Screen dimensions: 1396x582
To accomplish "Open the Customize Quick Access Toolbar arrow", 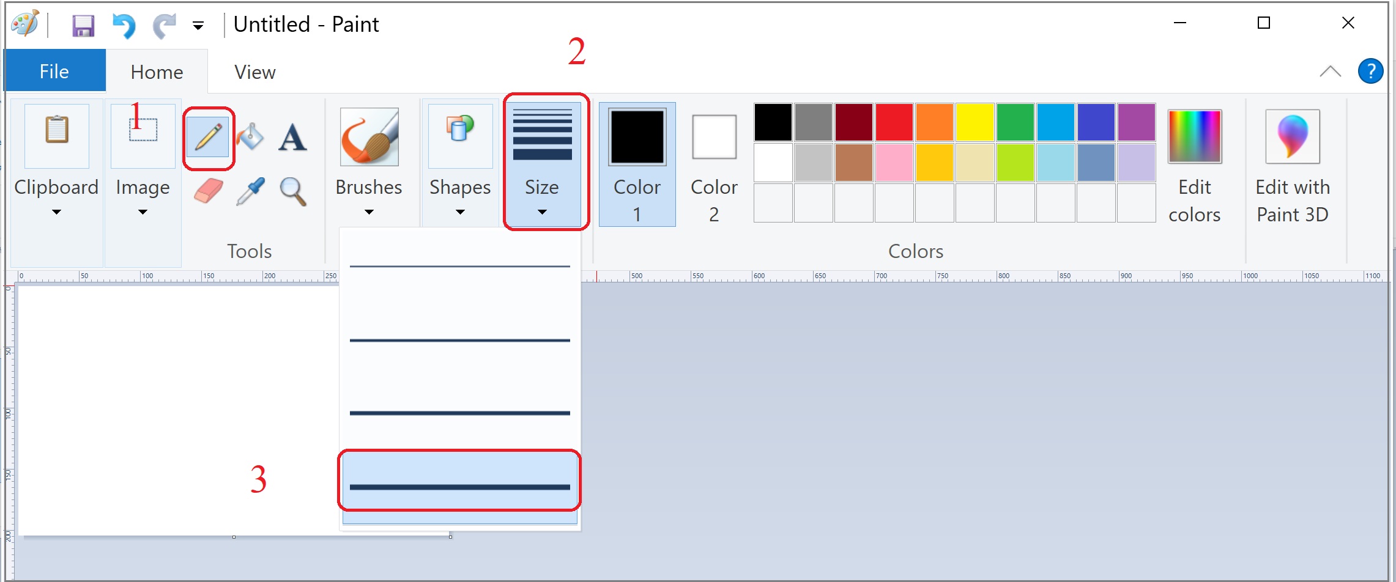I will point(198,26).
